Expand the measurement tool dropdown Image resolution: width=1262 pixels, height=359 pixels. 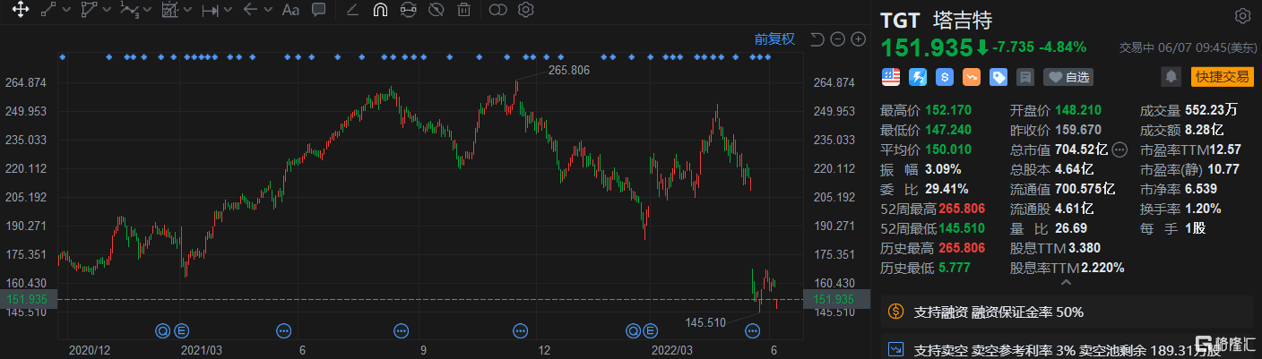228,11
